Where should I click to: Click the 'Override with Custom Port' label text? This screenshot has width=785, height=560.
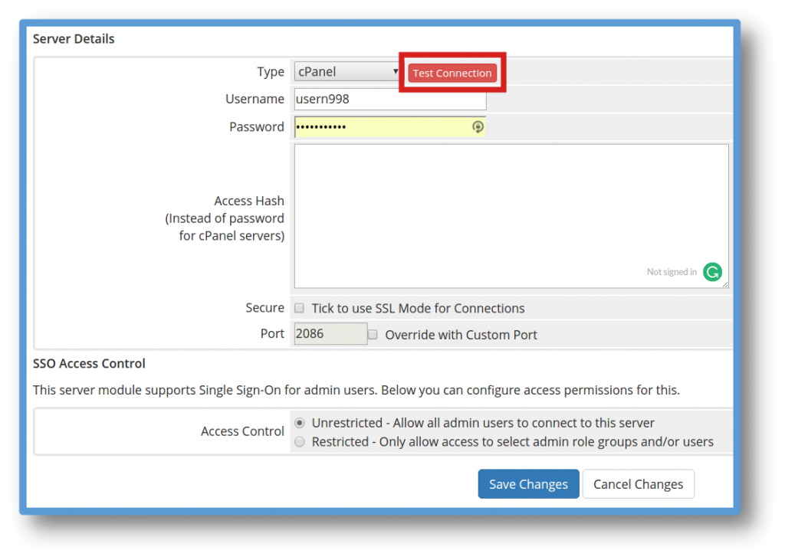pos(461,335)
